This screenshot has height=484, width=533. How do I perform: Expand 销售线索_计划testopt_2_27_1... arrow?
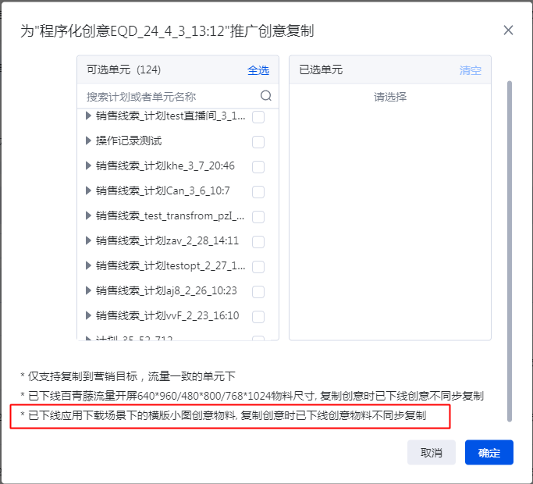click(x=88, y=265)
